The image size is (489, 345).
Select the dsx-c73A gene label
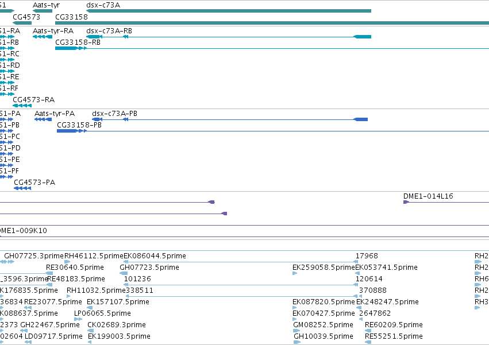click(103, 5)
